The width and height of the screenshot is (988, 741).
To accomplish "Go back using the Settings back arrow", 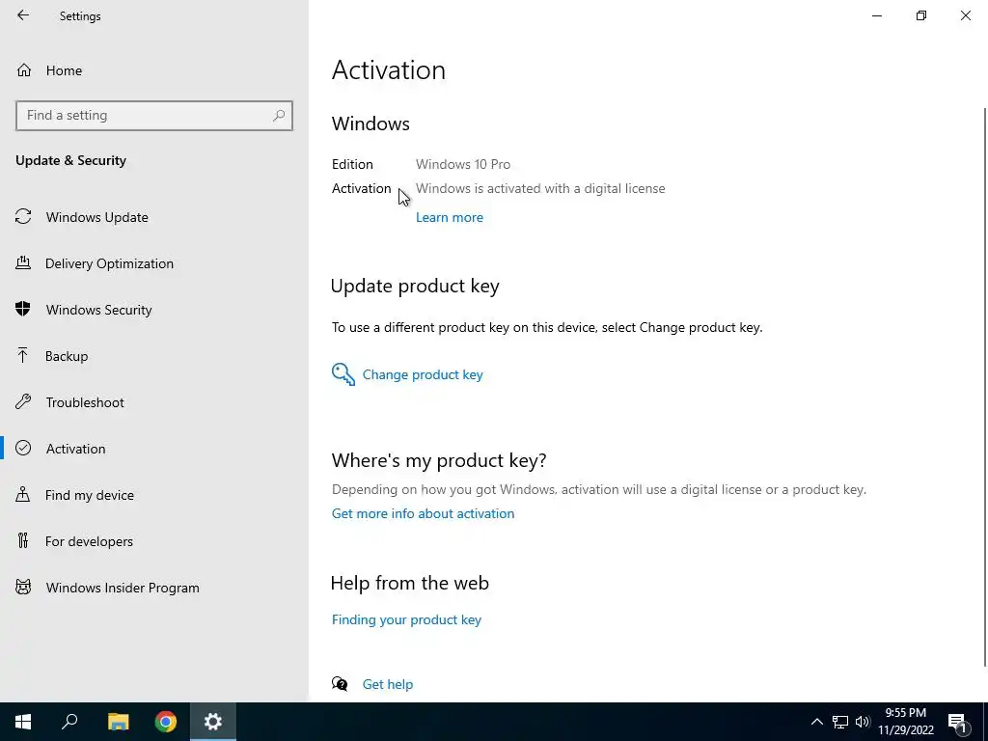I will tap(23, 15).
